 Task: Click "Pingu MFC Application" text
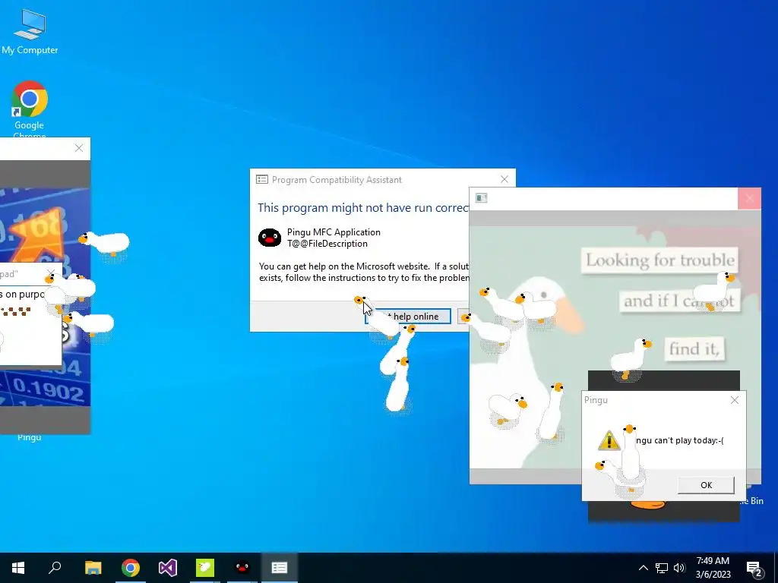[334, 232]
